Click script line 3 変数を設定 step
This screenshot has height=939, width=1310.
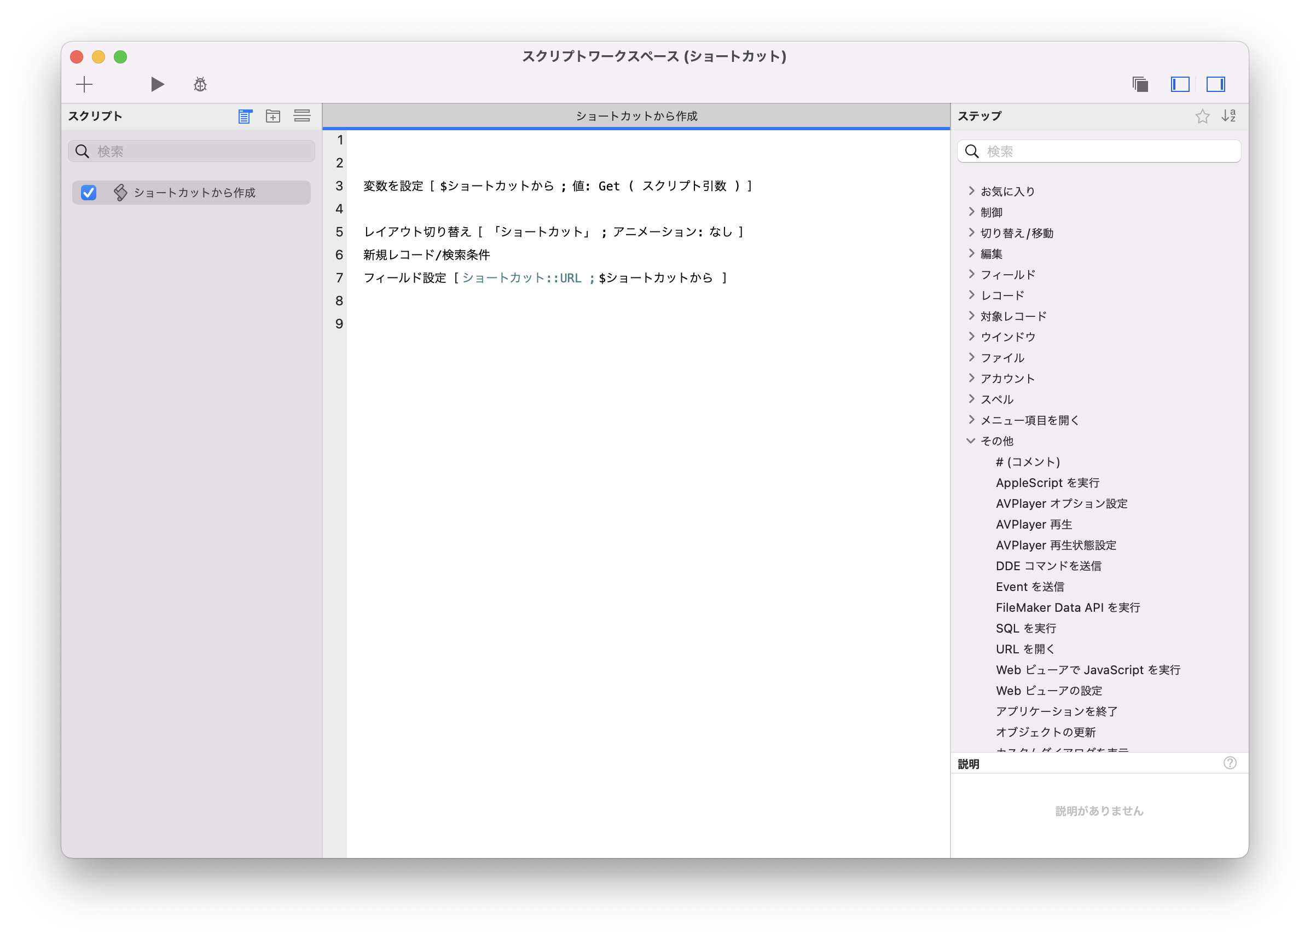[558, 186]
